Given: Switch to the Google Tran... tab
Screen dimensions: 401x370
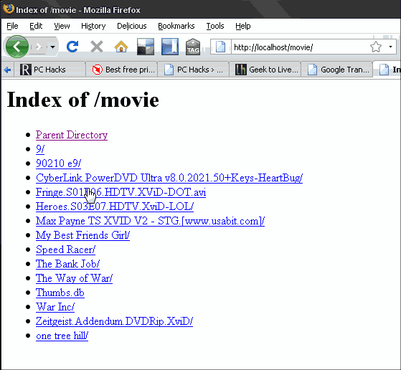Looking at the screenshot, I should click(337, 70).
